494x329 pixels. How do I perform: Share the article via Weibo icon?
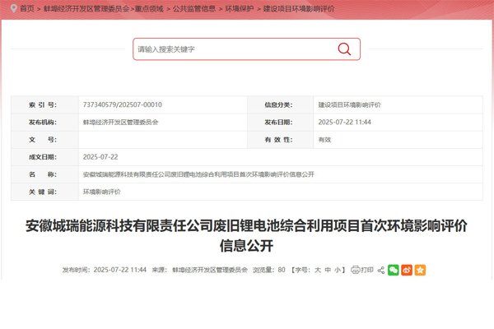(x=407, y=269)
